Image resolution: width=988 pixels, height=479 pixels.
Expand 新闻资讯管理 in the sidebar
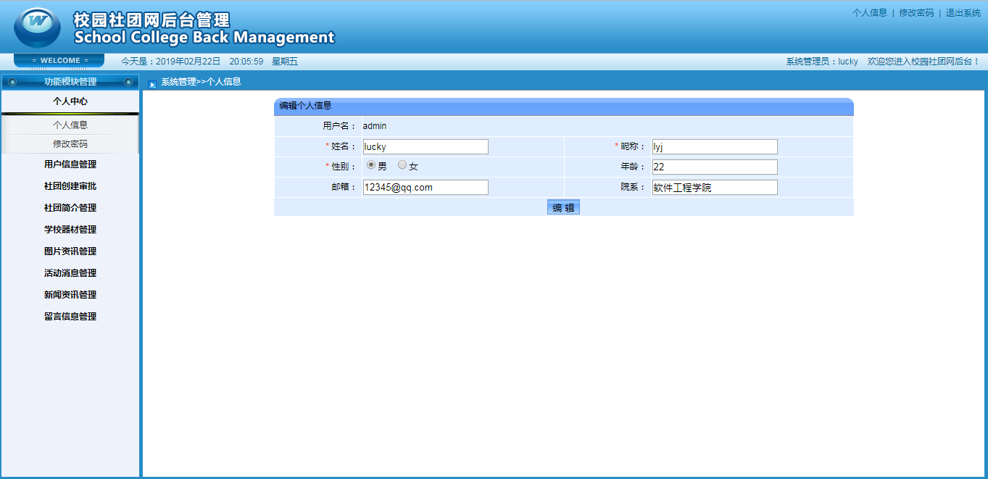click(70, 295)
